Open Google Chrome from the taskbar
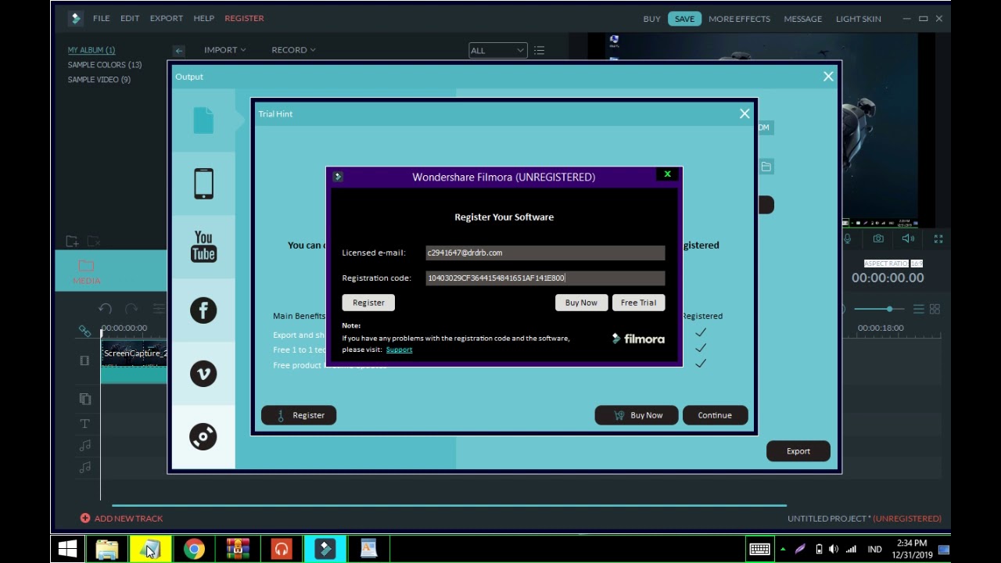The width and height of the screenshot is (1001, 563). tap(194, 550)
